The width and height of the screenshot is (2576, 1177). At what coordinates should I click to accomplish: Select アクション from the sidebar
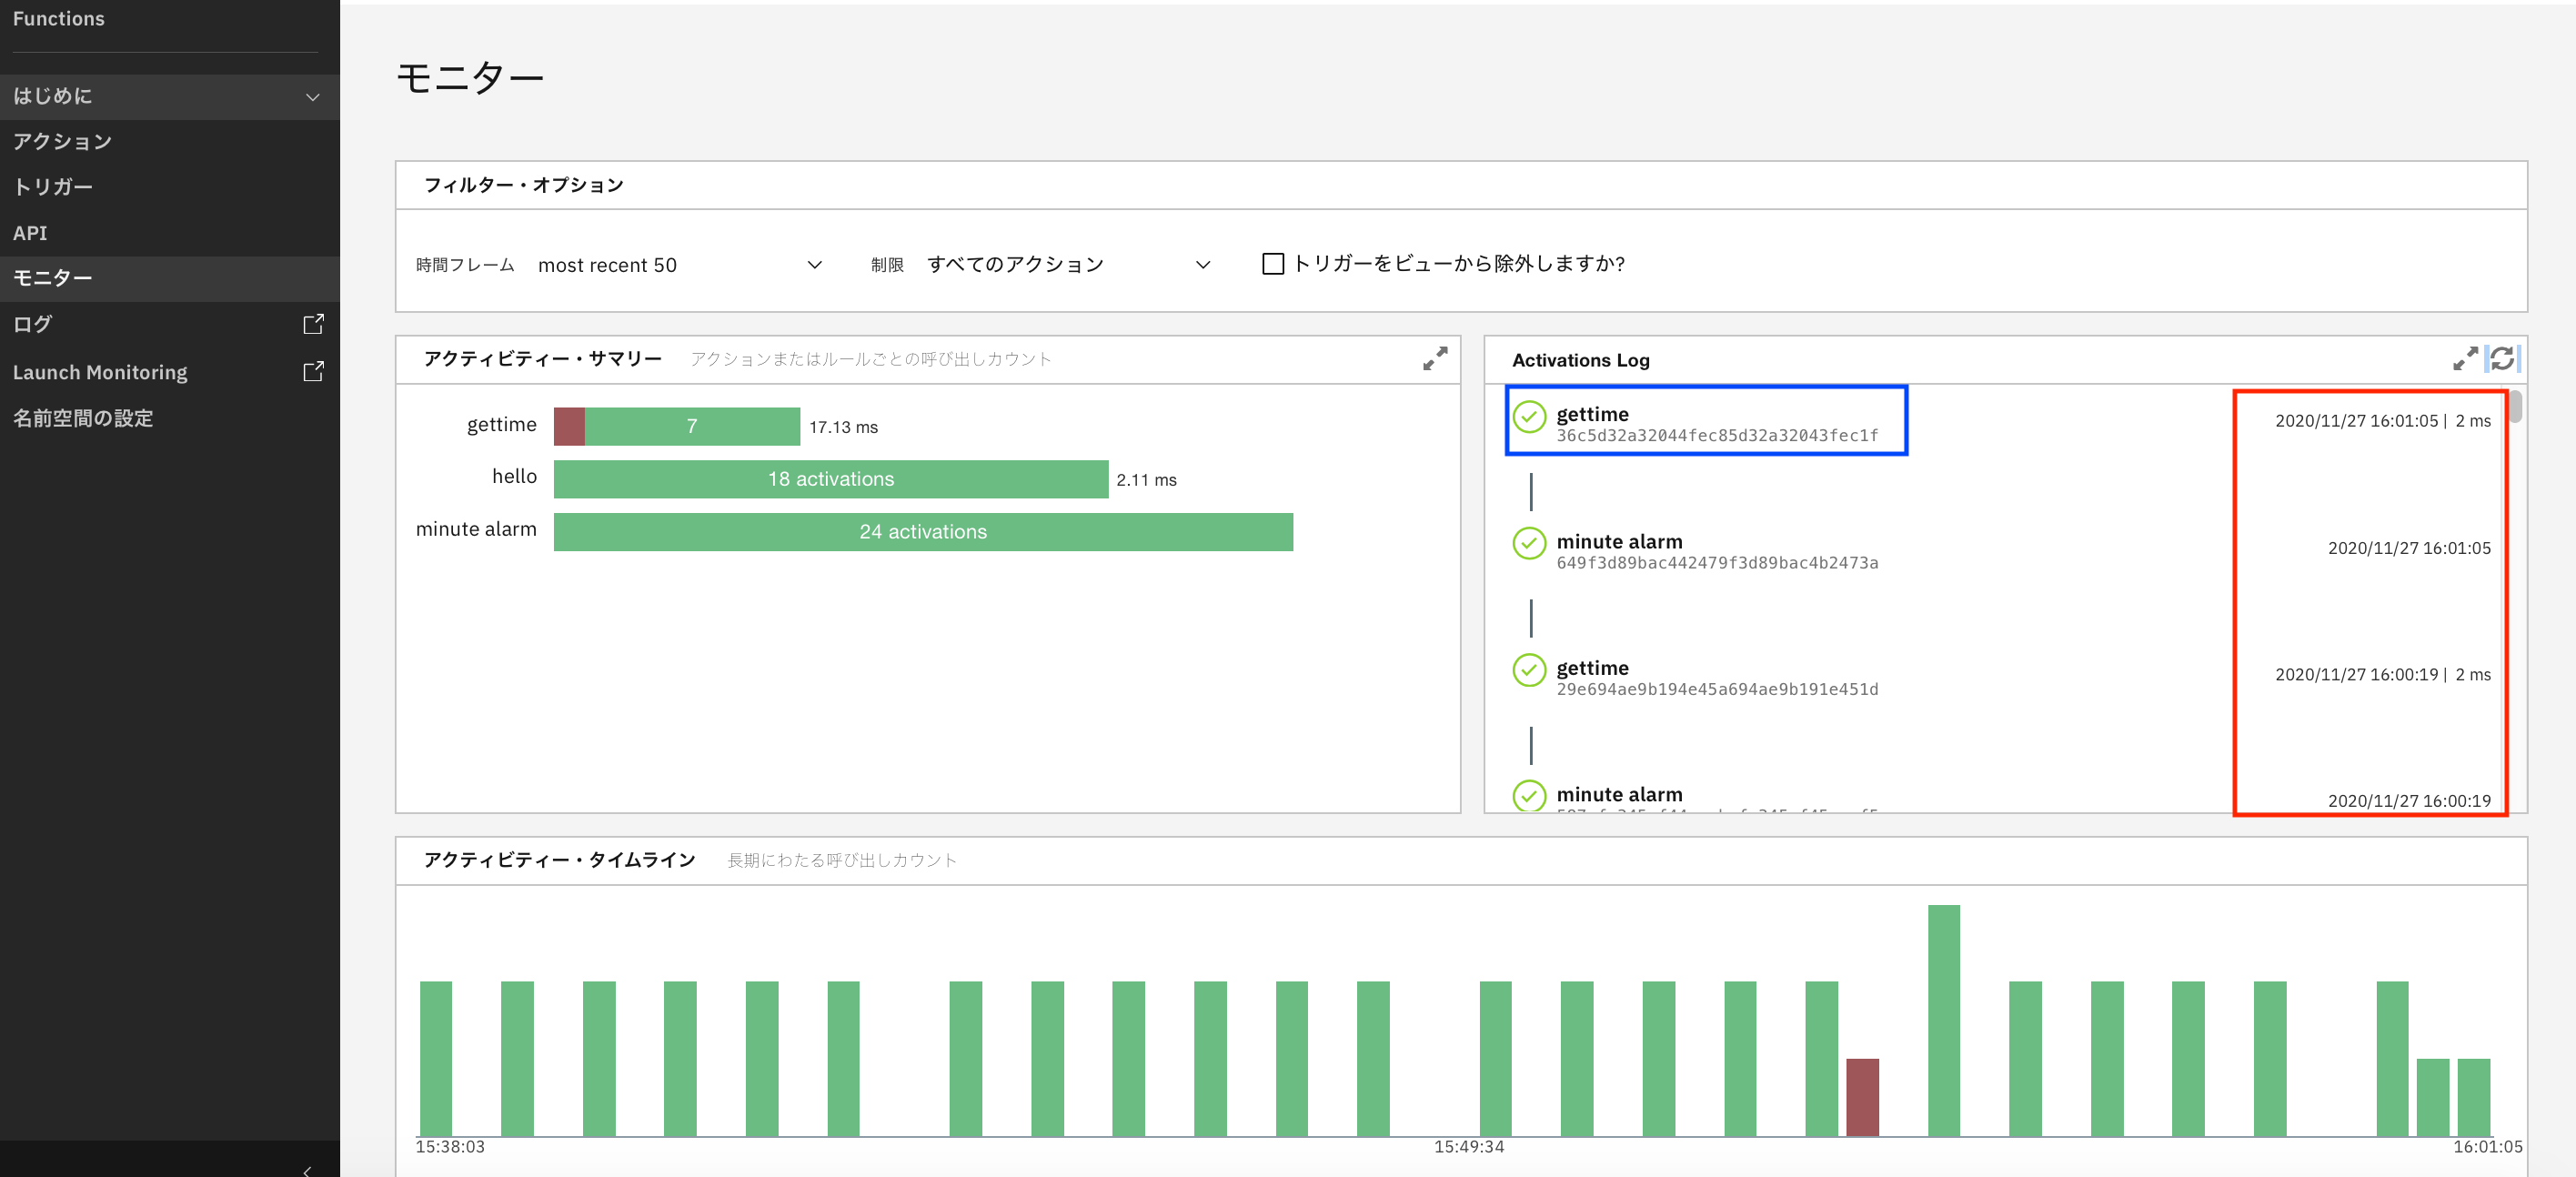click(x=63, y=141)
